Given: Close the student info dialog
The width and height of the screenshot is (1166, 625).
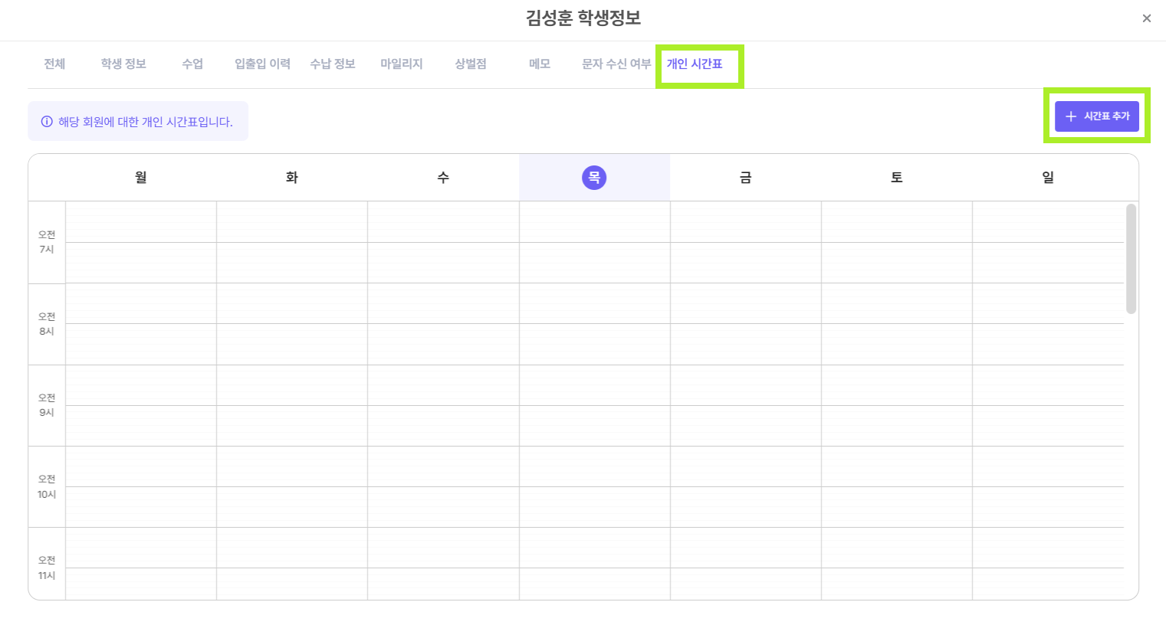Looking at the screenshot, I should (1146, 18).
